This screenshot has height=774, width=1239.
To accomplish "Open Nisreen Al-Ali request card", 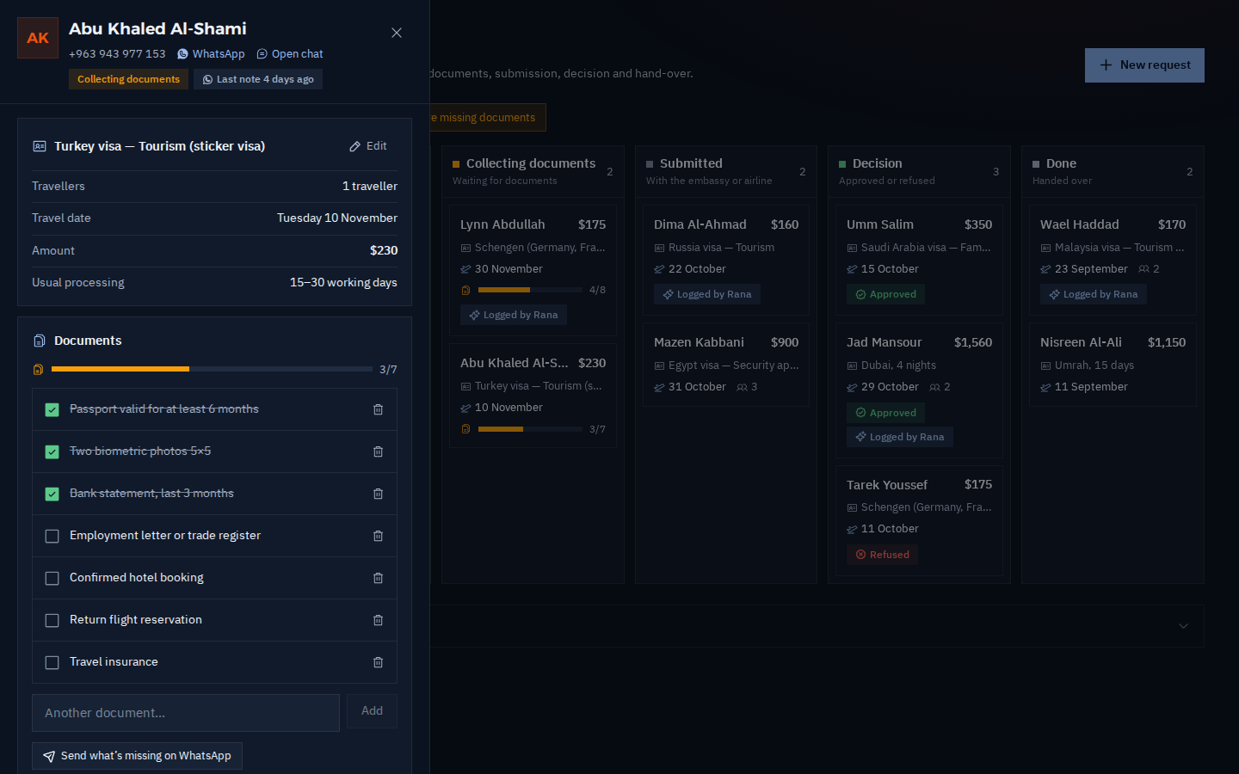I will (x=1113, y=365).
